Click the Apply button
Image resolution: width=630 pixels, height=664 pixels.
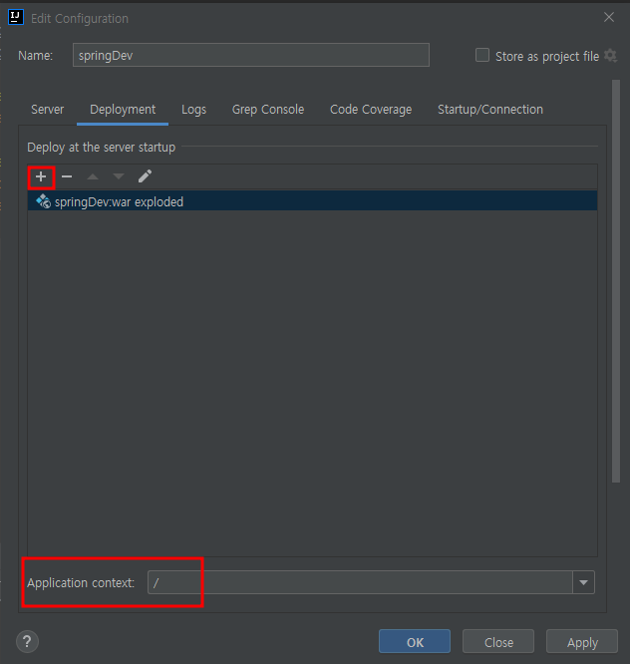point(582,641)
